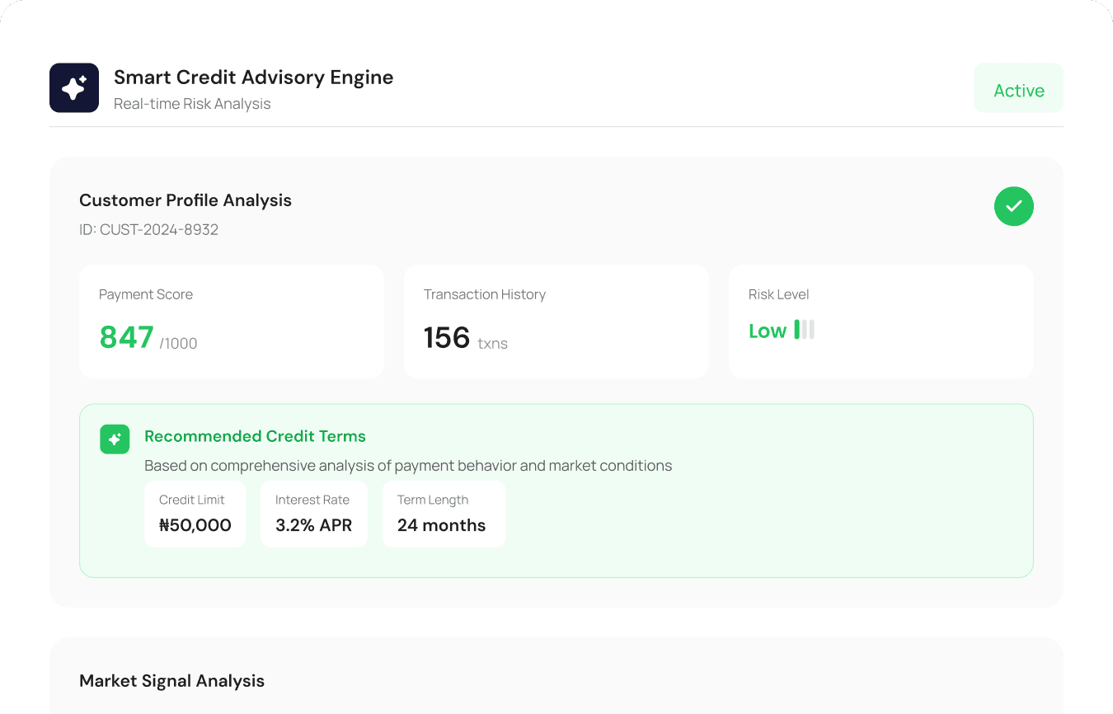This screenshot has height=714, width=1113.
Task: Click the Smart Credit Advisory Engine sparkle logo
Action: (x=74, y=87)
